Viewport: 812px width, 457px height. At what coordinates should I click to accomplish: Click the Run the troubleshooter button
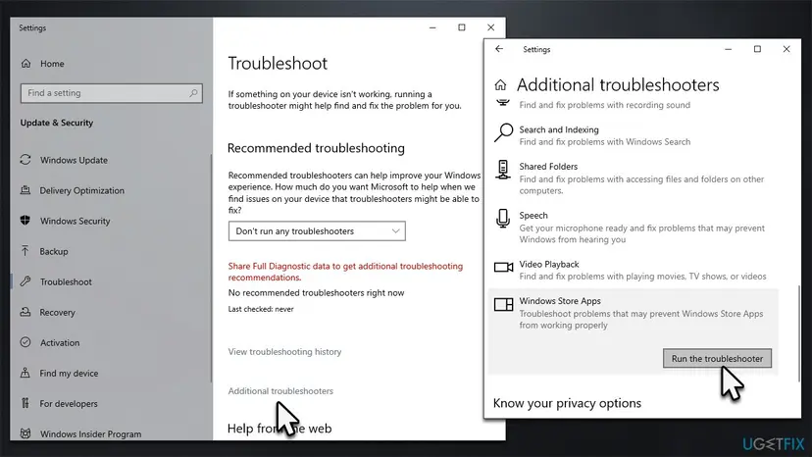(x=717, y=359)
